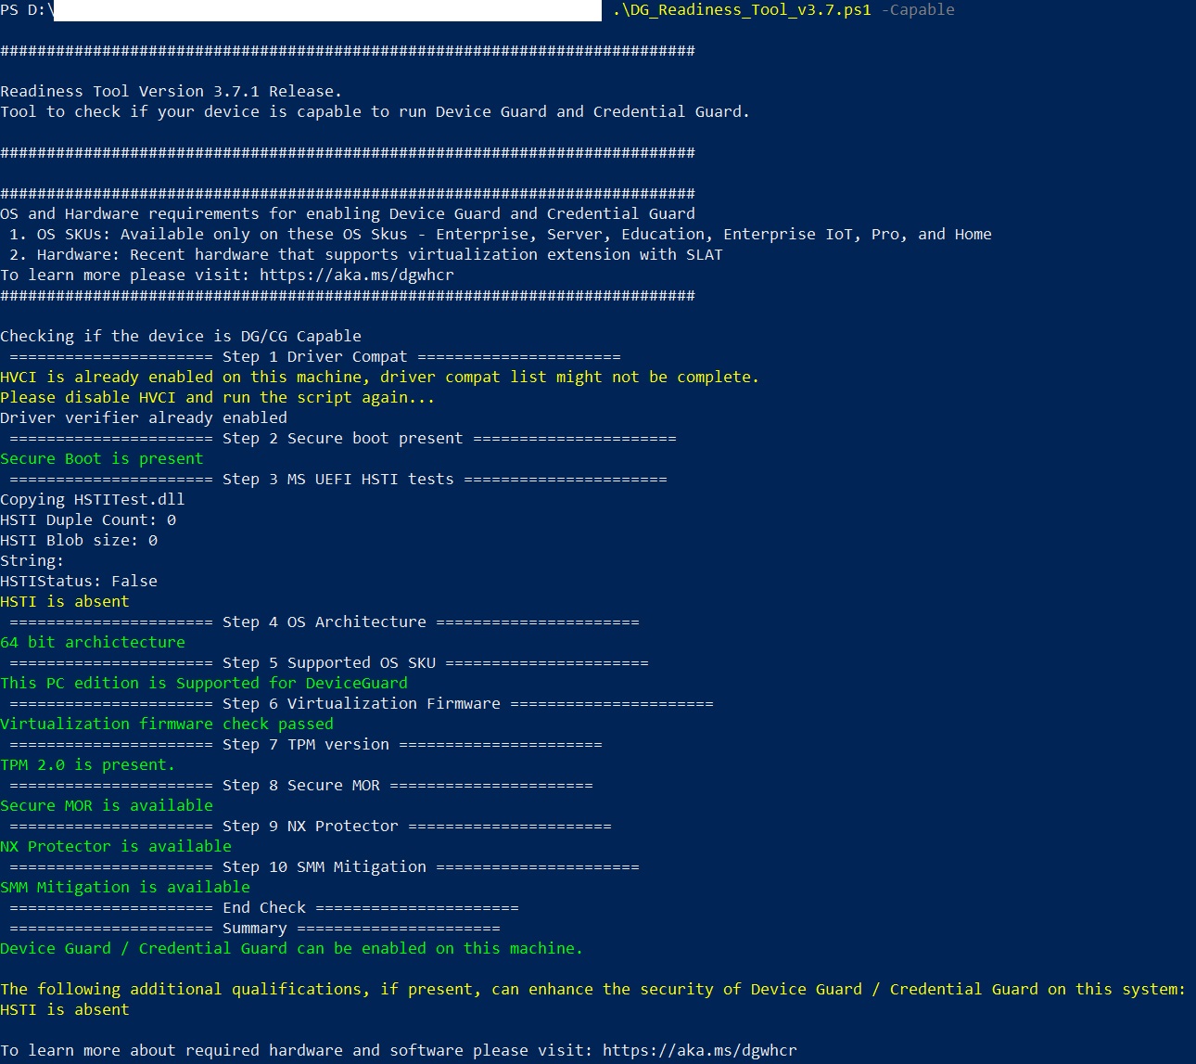Click 'TPM 2.0 is present.' result

(88, 764)
